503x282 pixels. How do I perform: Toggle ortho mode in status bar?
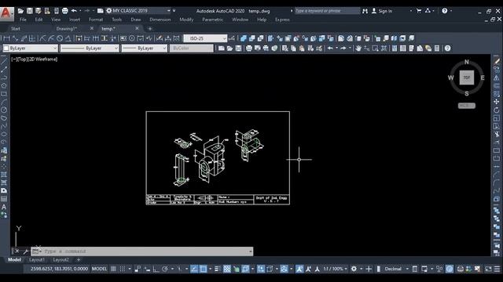(156, 269)
